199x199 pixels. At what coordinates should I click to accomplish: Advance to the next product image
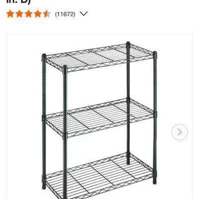(x=180, y=132)
